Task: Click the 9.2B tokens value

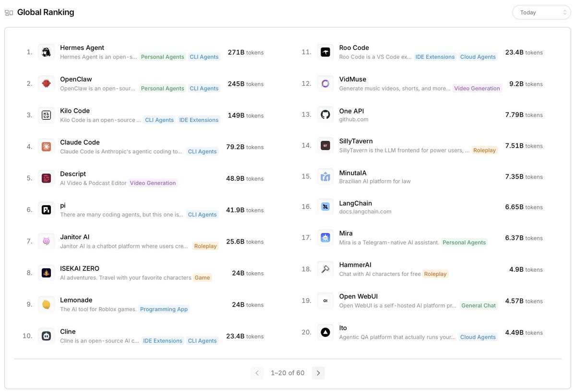Action: pos(526,84)
